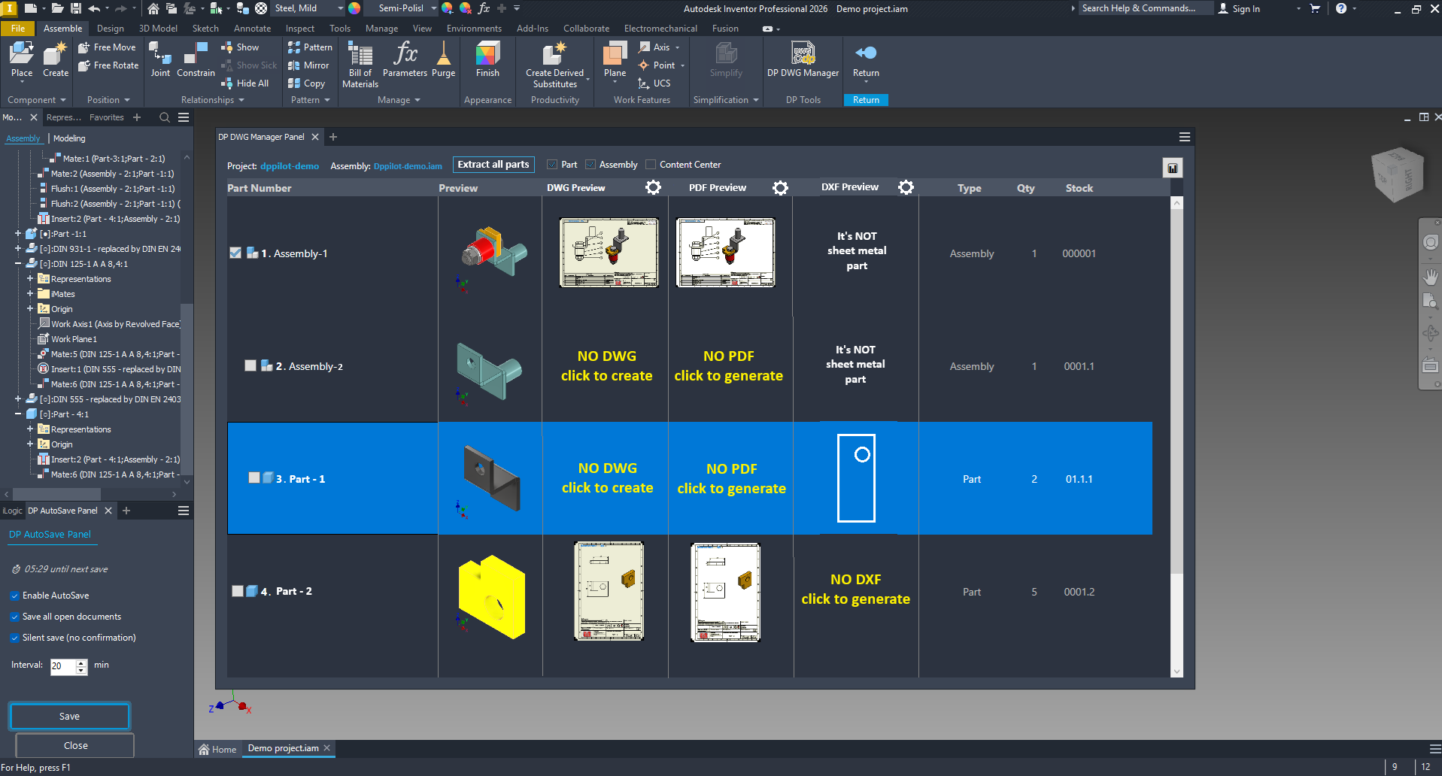Screen dimensions: 1442x776
Task: Click the AutoSave Interval input field
Action: 63,666
